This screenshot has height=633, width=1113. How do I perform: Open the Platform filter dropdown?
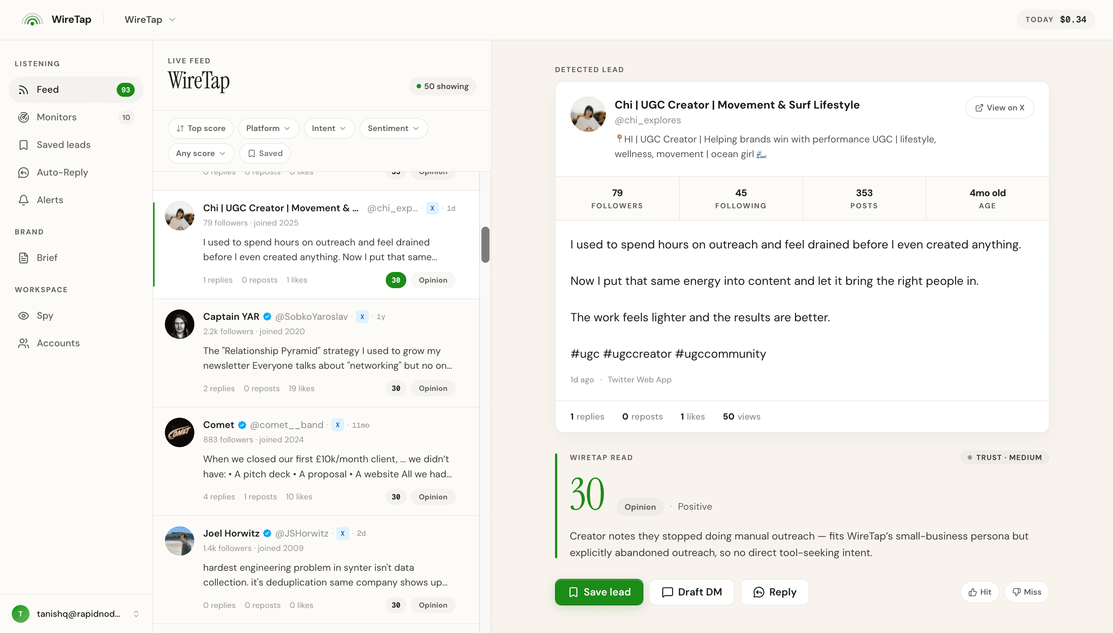coord(268,128)
